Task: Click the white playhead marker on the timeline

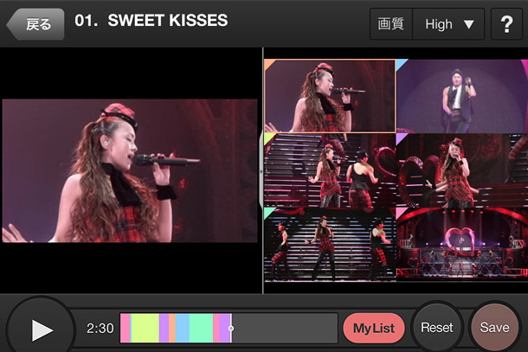Action: pos(230,329)
